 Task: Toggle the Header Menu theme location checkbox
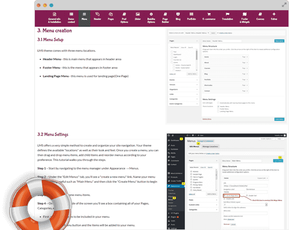[x=218, y=107]
